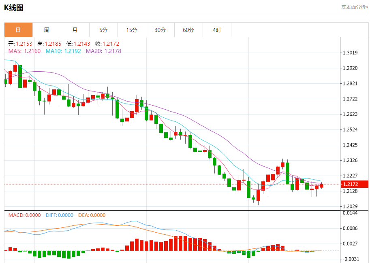Click the 1.2821 price axis label
The image size is (372, 263).
click(350, 83)
